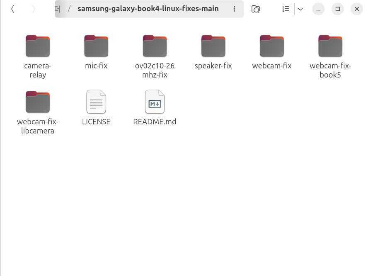This screenshot has height=276, width=368.
Task: Close the file manager window
Action: 357,9
